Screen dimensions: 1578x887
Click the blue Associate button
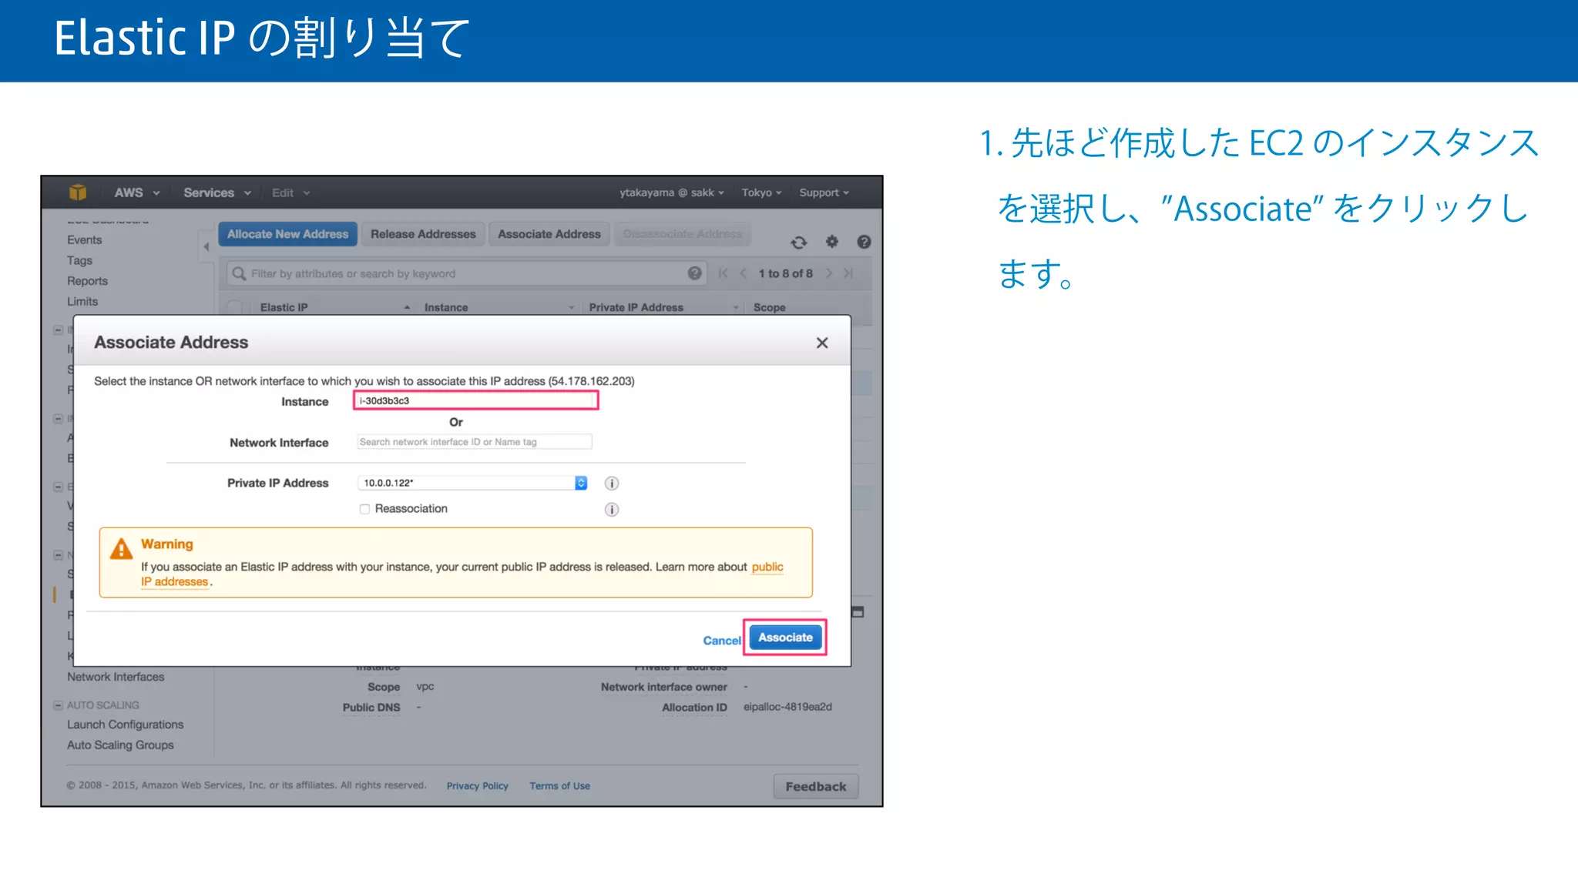[785, 638]
